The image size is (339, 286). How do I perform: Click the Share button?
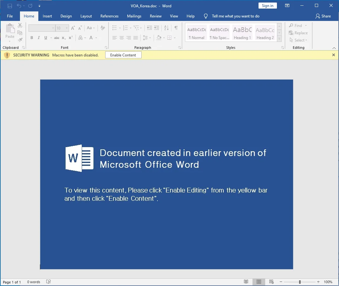tap(323, 16)
